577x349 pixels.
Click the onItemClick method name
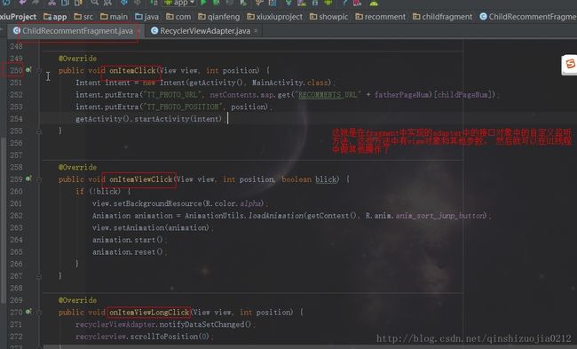132,70
